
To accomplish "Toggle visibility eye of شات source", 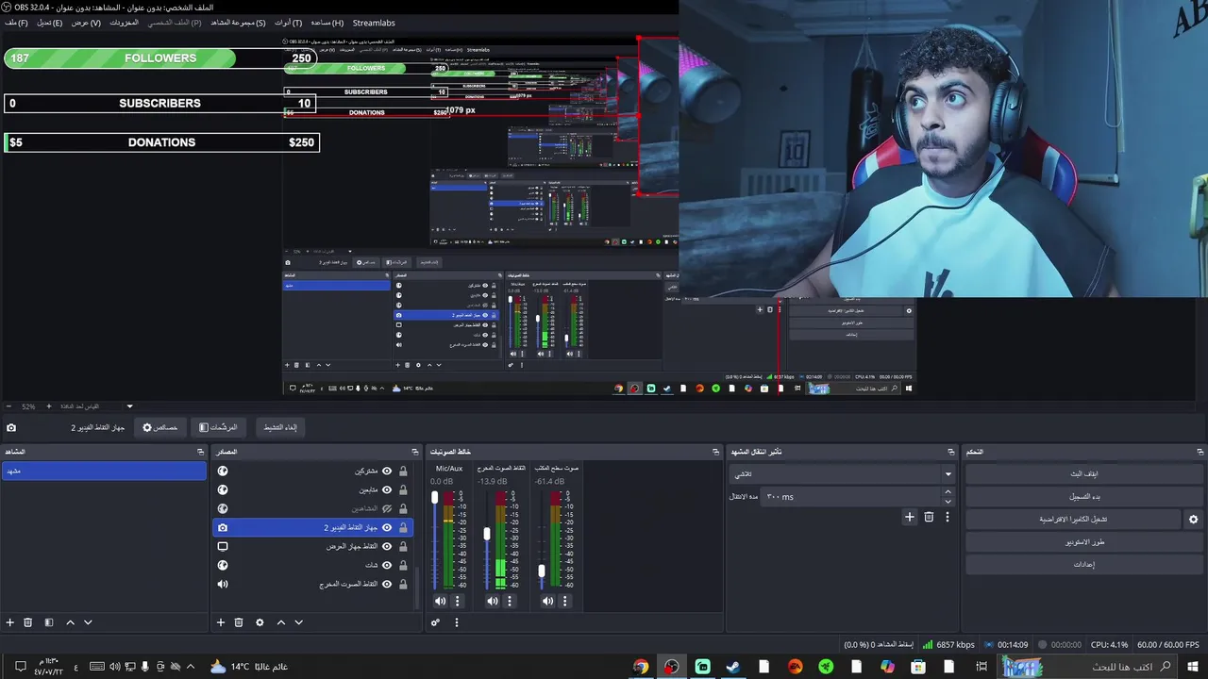I will tap(387, 565).
